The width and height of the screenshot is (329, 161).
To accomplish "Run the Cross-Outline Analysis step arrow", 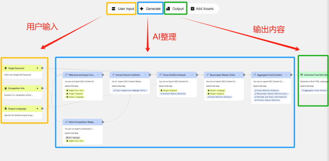I will [x=192, y=75].
